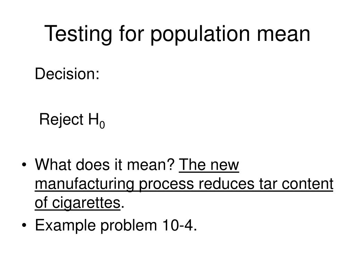Click the underlined words "tar content"
This screenshot has height=266, width=355.
pyautogui.click(x=296, y=184)
